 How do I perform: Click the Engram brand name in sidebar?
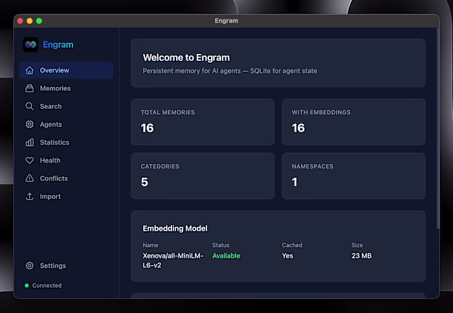coord(58,45)
